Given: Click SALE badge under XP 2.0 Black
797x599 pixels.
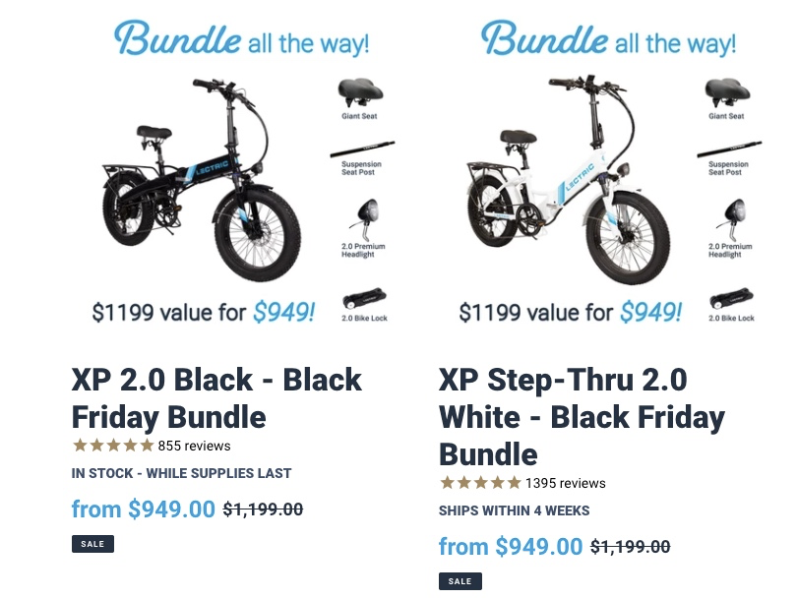Looking at the screenshot, I should pos(92,543).
